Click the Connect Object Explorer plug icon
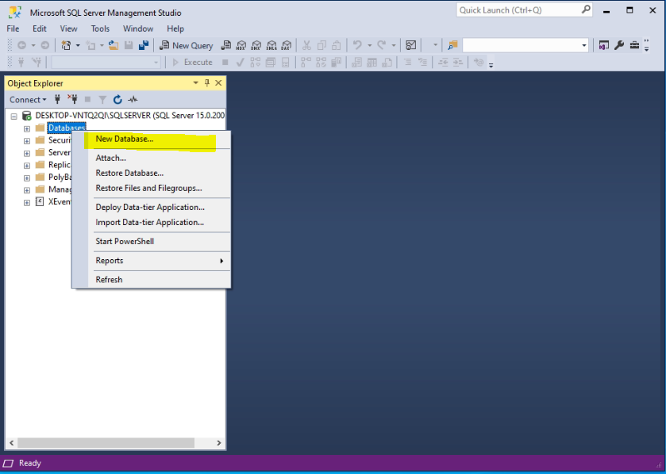The image size is (666, 474). (57, 100)
